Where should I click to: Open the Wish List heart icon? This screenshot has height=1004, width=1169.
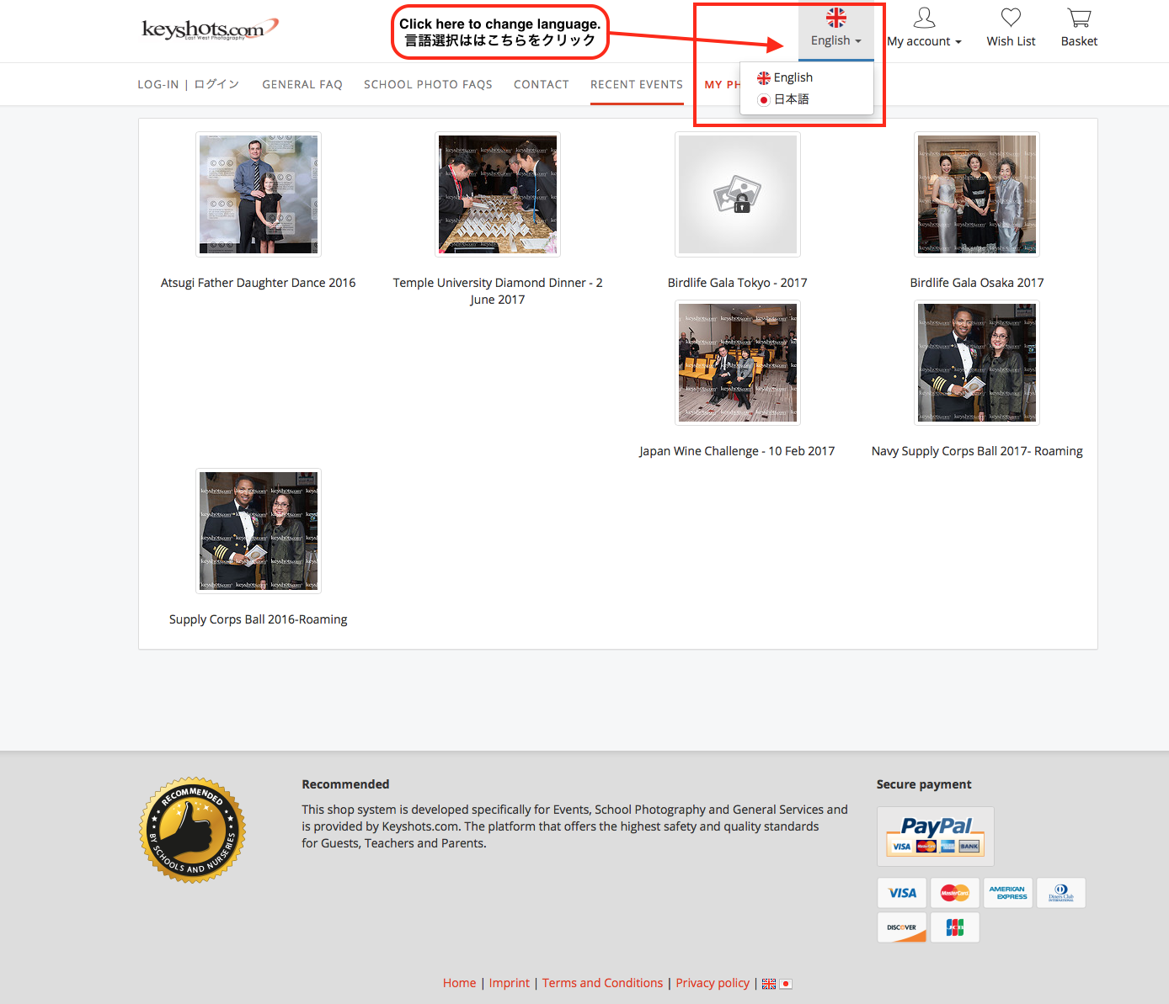click(1011, 18)
